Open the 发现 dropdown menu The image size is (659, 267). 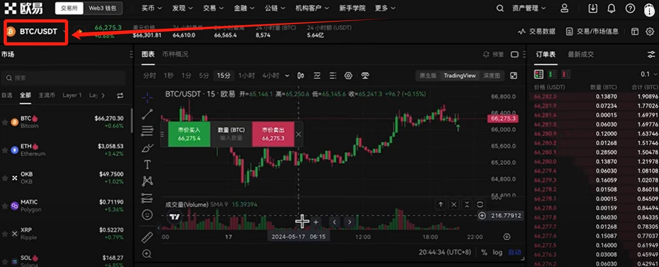(182, 8)
